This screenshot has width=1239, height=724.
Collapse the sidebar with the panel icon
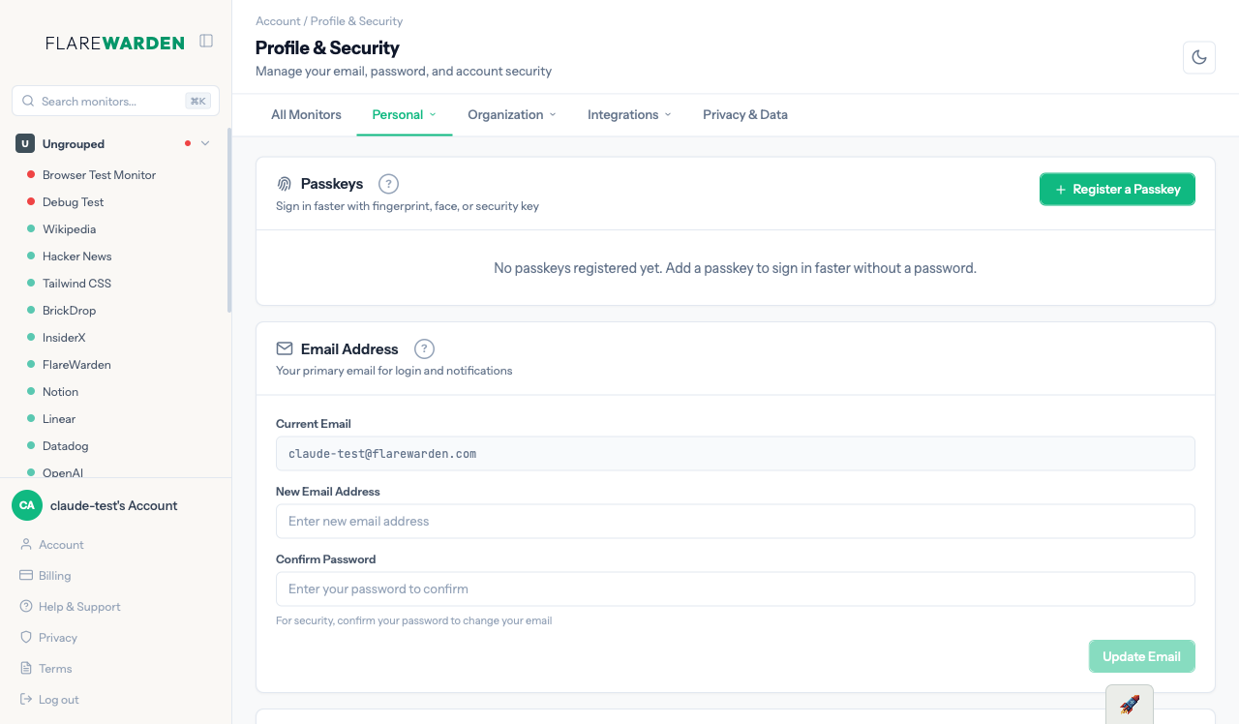pos(206,41)
